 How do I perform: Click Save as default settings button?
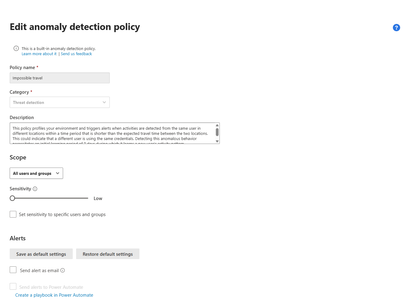point(41,254)
